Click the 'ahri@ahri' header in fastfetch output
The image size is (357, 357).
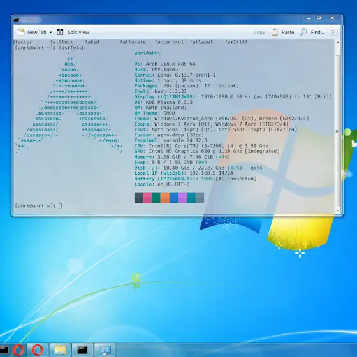147,53
